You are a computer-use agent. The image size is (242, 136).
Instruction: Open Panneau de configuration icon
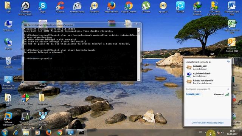pyautogui.click(x=8, y=82)
